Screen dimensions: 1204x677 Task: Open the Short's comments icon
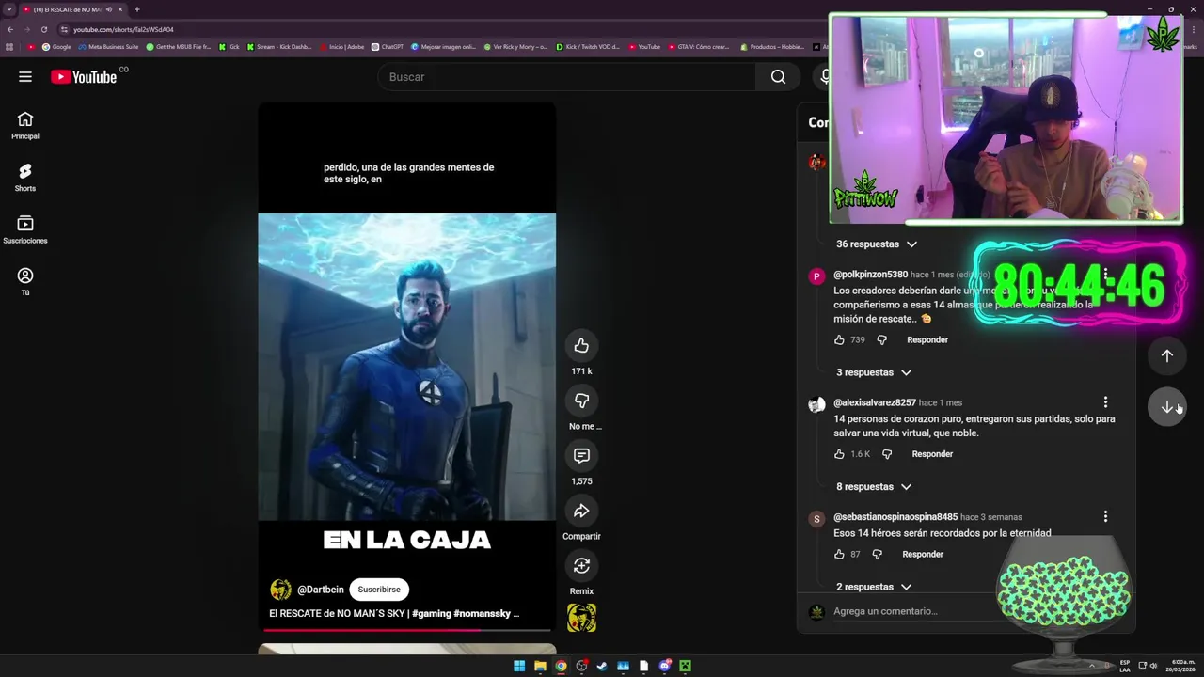tap(581, 456)
